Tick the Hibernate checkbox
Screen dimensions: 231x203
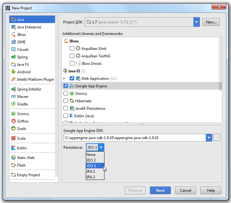66,101
